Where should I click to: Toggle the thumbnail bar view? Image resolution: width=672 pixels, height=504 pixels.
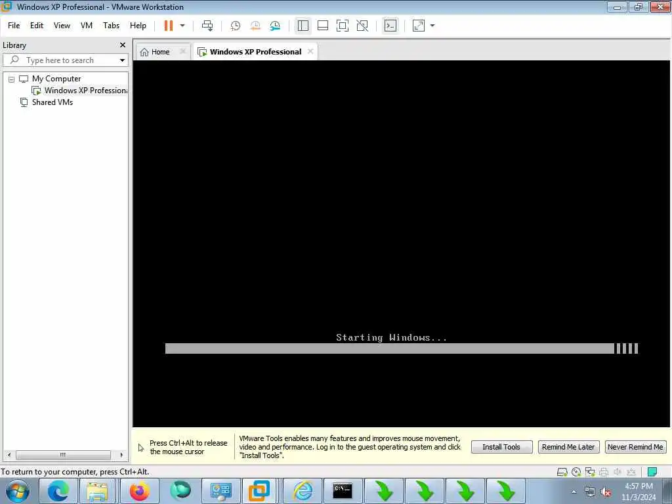(x=323, y=26)
